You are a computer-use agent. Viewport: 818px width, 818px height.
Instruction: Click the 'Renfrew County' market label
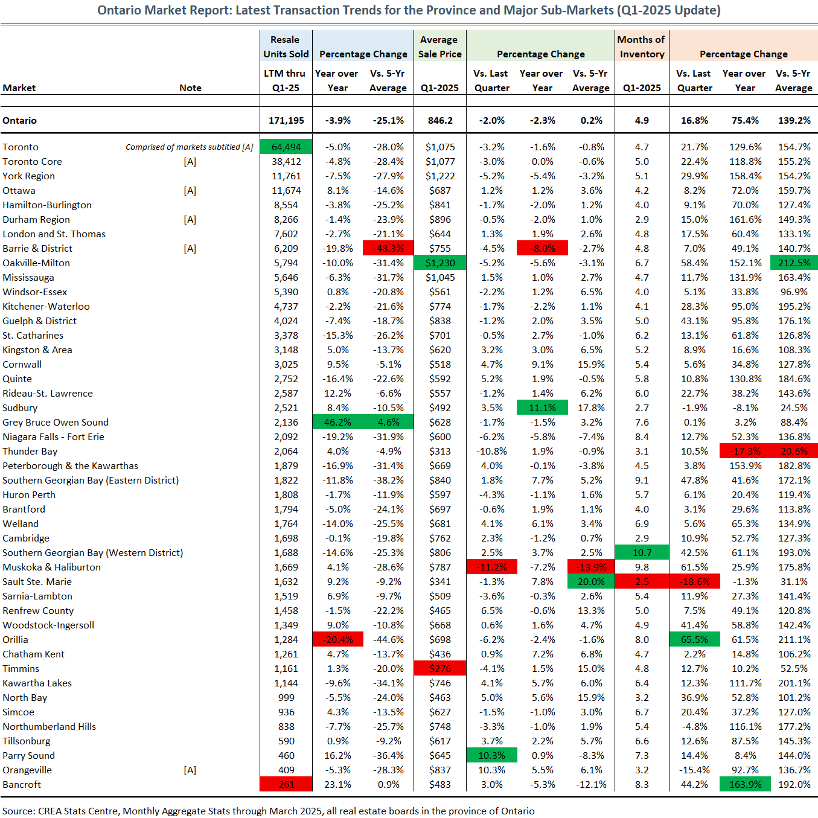(38, 611)
